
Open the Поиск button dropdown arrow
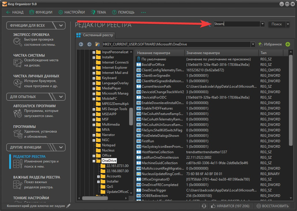click(288, 24)
